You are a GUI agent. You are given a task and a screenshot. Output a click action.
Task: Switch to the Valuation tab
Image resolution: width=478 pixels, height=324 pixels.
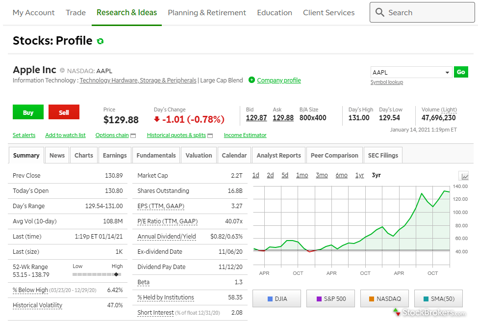(199, 155)
